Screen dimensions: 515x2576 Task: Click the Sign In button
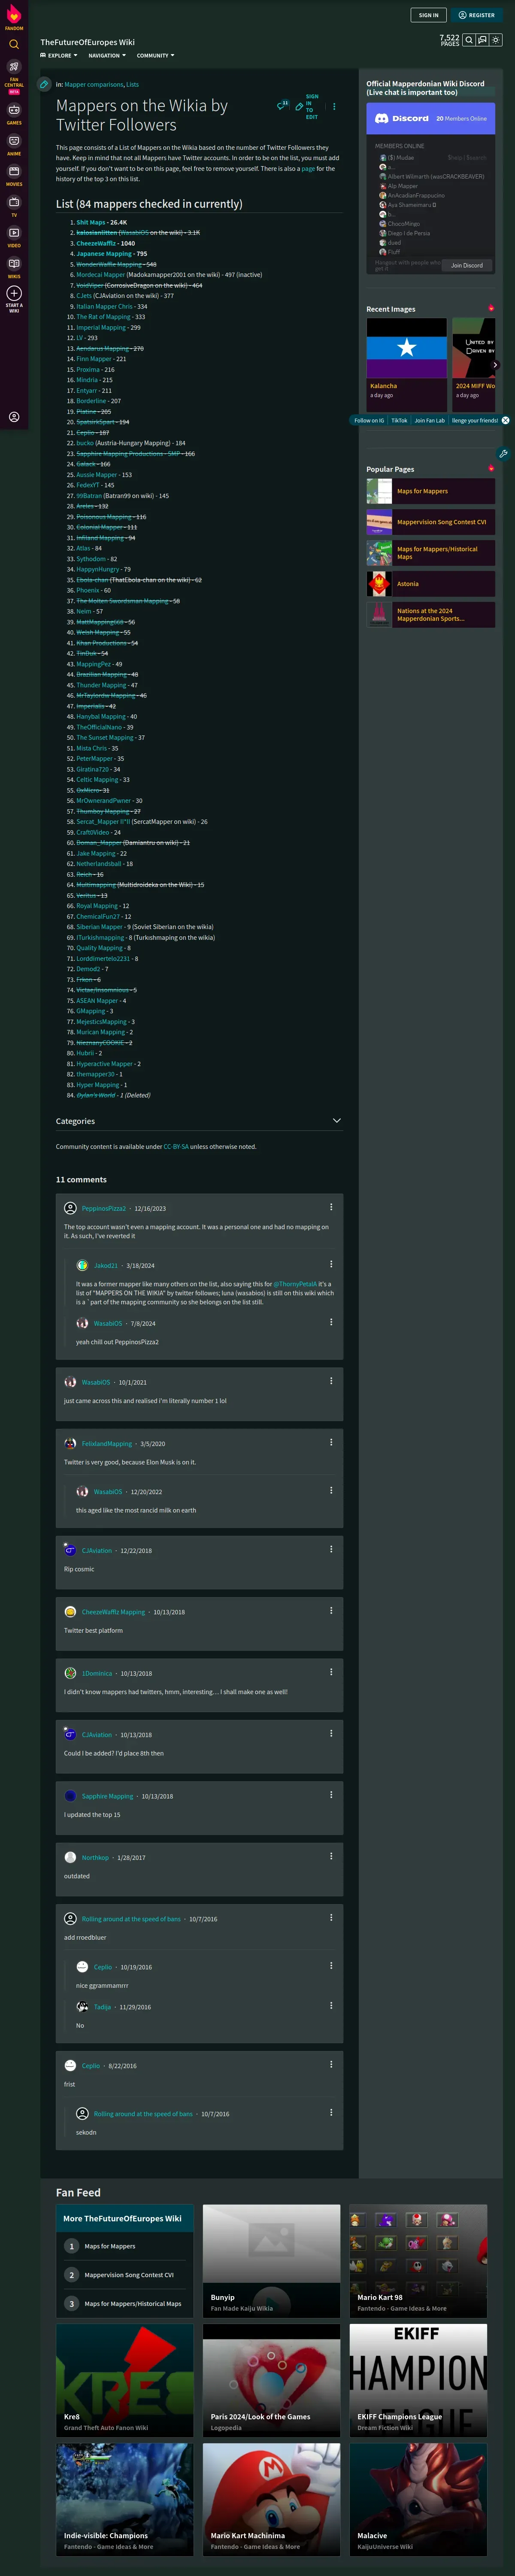tap(429, 15)
